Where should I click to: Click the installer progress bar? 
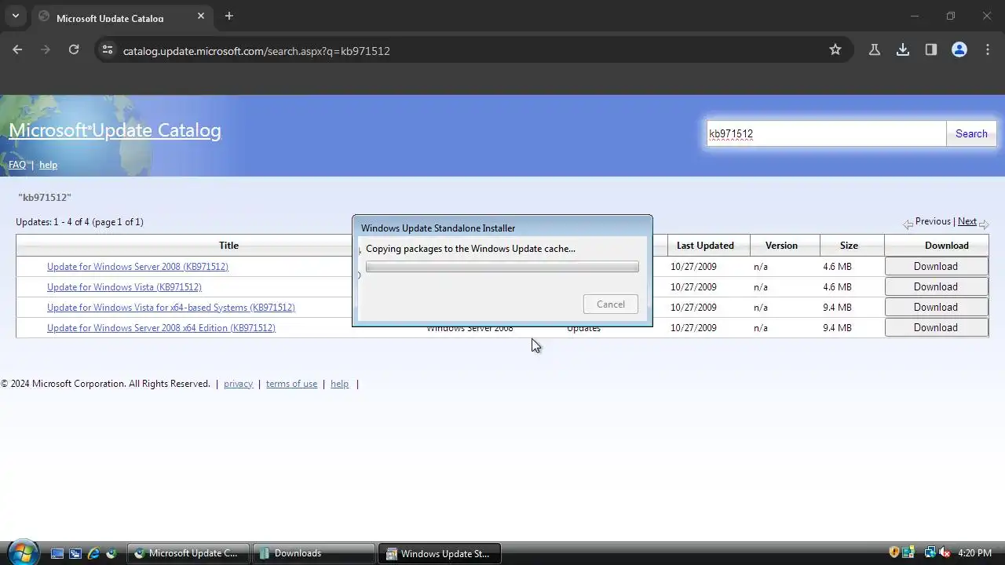coord(502,267)
